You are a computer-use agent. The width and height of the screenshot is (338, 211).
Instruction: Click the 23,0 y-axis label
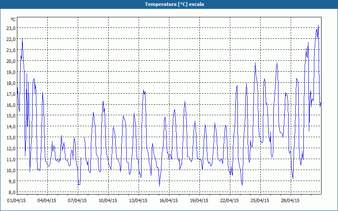(11, 28)
